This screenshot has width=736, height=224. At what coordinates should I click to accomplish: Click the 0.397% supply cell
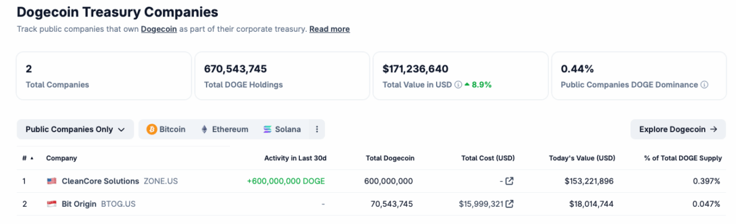coord(707,181)
